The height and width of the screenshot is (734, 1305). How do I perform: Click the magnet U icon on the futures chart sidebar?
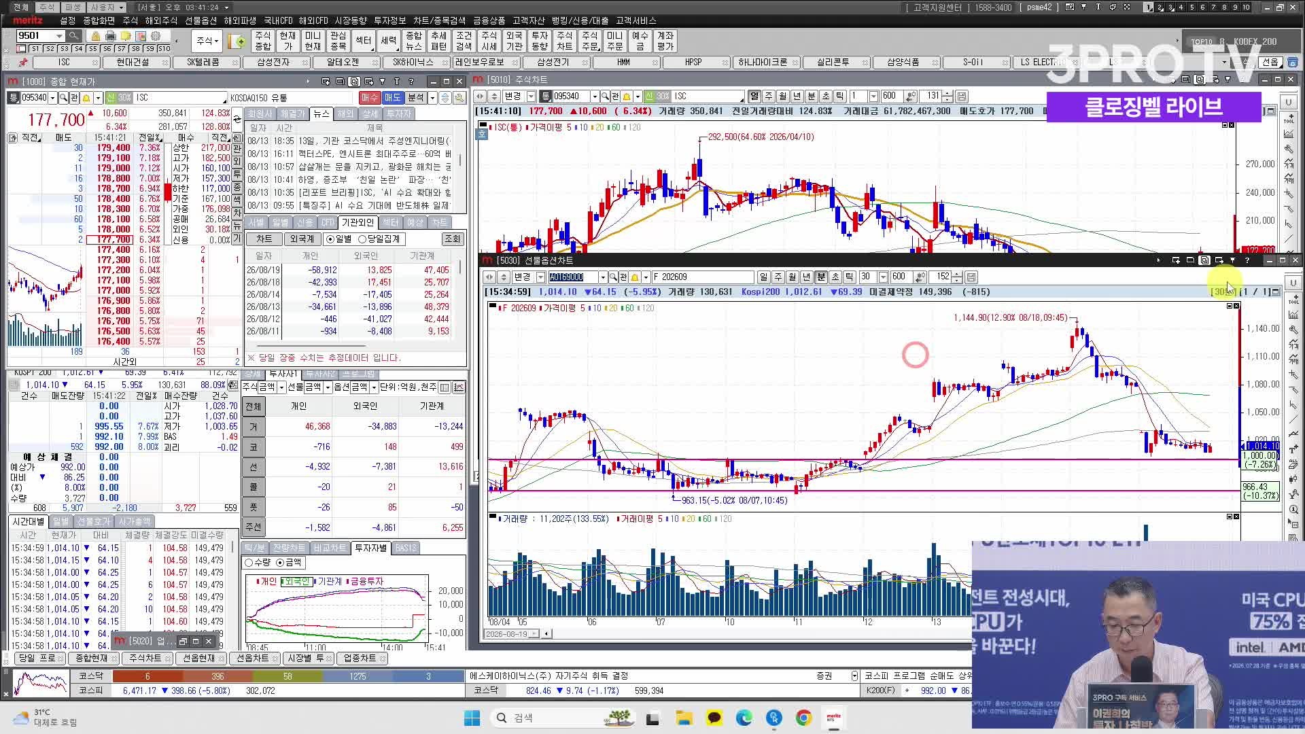pyautogui.click(x=1293, y=283)
